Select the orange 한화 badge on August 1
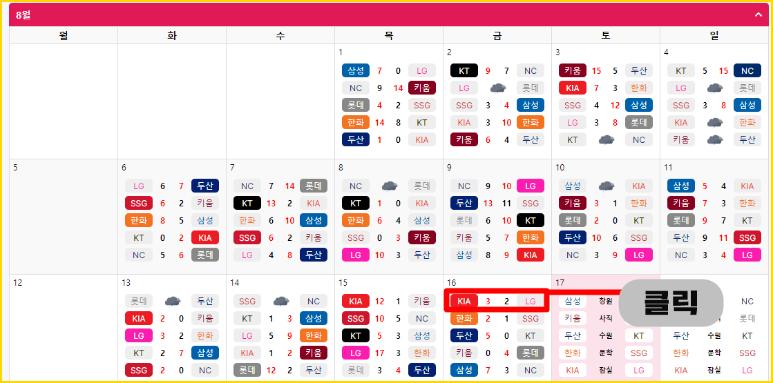773x383 pixels. pos(356,123)
